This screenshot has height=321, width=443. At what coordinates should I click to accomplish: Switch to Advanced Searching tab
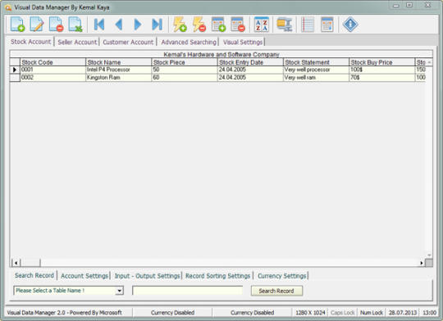click(x=189, y=42)
